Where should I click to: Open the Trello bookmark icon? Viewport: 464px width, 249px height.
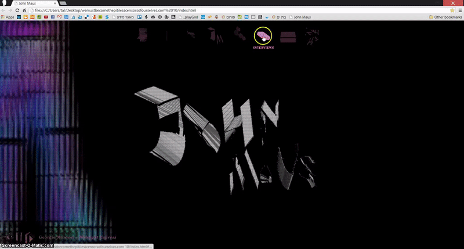tap(139, 17)
